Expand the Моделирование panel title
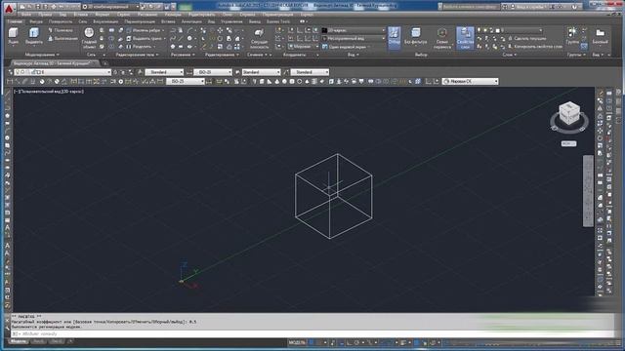The image size is (625, 351). tap(42, 55)
